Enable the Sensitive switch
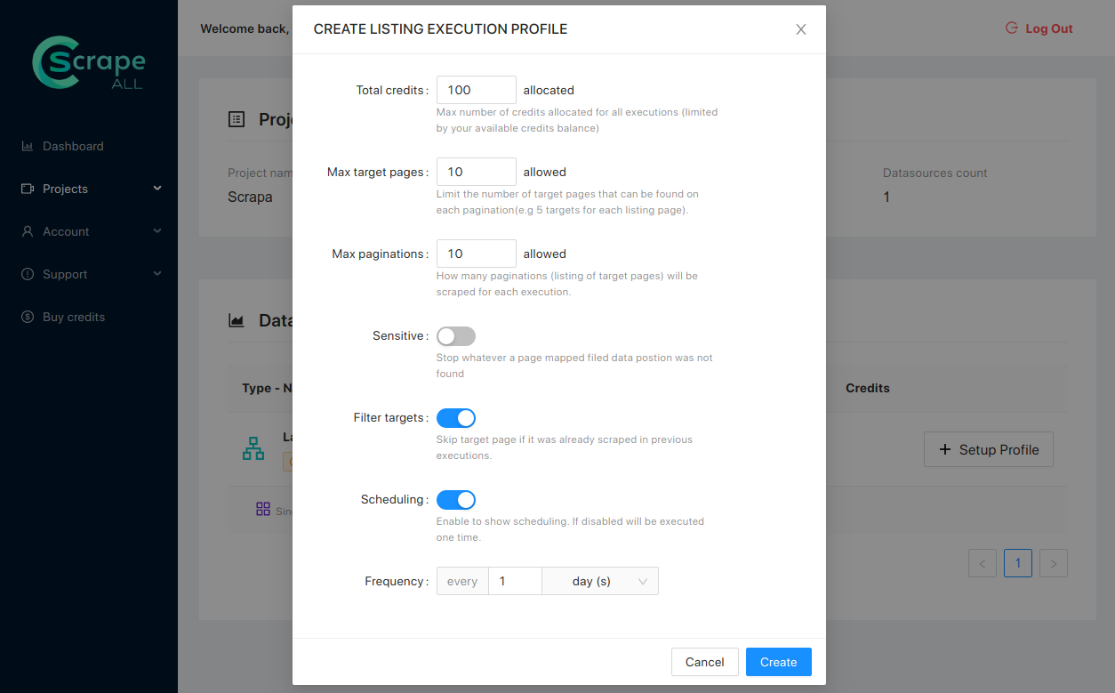 point(456,336)
